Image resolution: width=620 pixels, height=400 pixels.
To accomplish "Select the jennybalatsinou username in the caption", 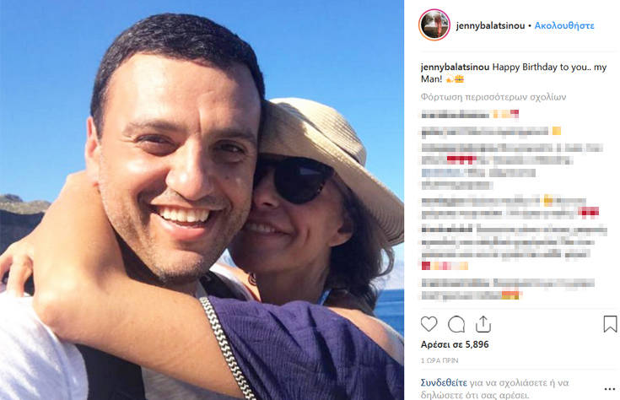I will (456, 68).
